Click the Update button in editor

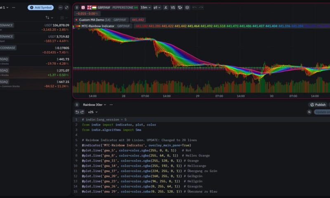coord(322,112)
